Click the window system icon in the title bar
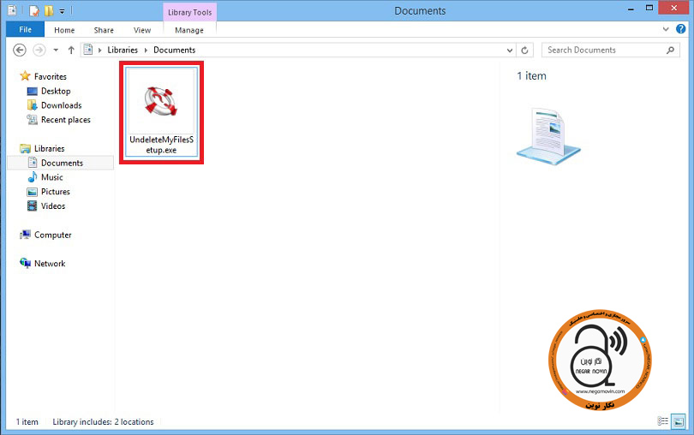The image size is (694, 435). pyautogui.click(x=12, y=10)
